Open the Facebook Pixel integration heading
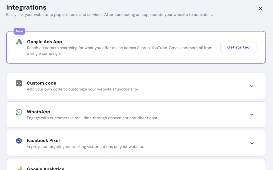Viewport: 273px width, 170px height. (43, 140)
